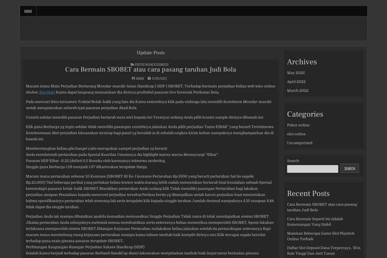The height and width of the screenshot is (258, 387).
Task: Open recent post Mainkan Beberapa Game Slot Playtech
Action: tap(321, 236)
